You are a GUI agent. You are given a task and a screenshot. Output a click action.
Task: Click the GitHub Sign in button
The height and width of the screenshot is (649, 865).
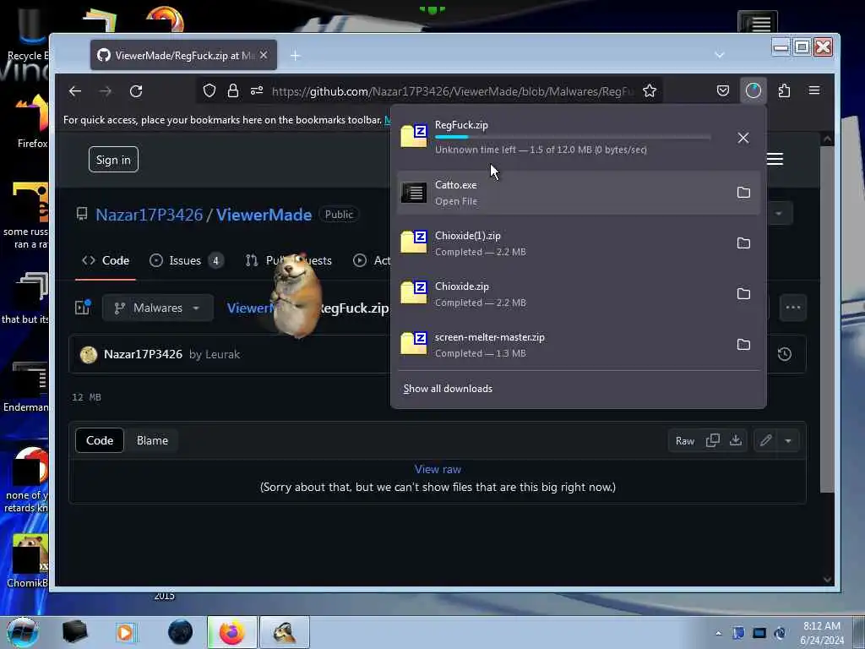[113, 160]
